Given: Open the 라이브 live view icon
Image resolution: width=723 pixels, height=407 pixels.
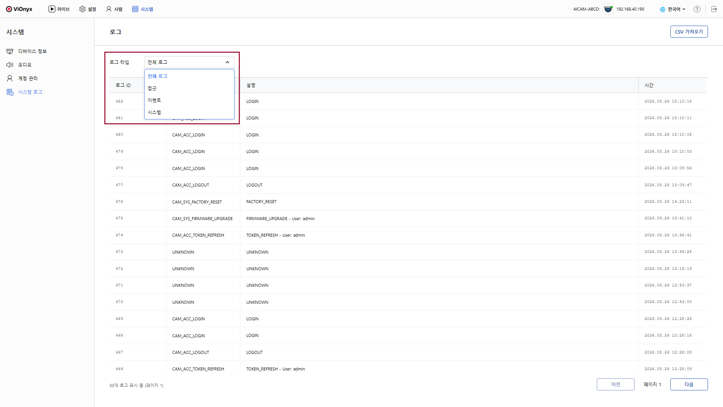Looking at the screenshot, I should coord(52,9).
